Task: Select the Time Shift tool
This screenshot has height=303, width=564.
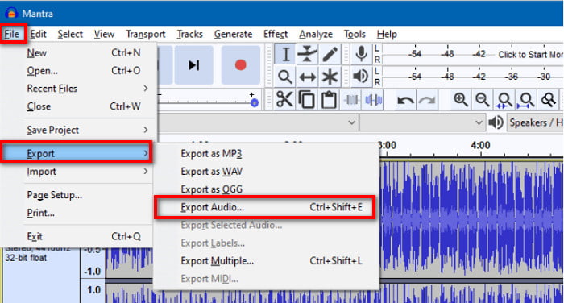Action: [x=307, y=77]
